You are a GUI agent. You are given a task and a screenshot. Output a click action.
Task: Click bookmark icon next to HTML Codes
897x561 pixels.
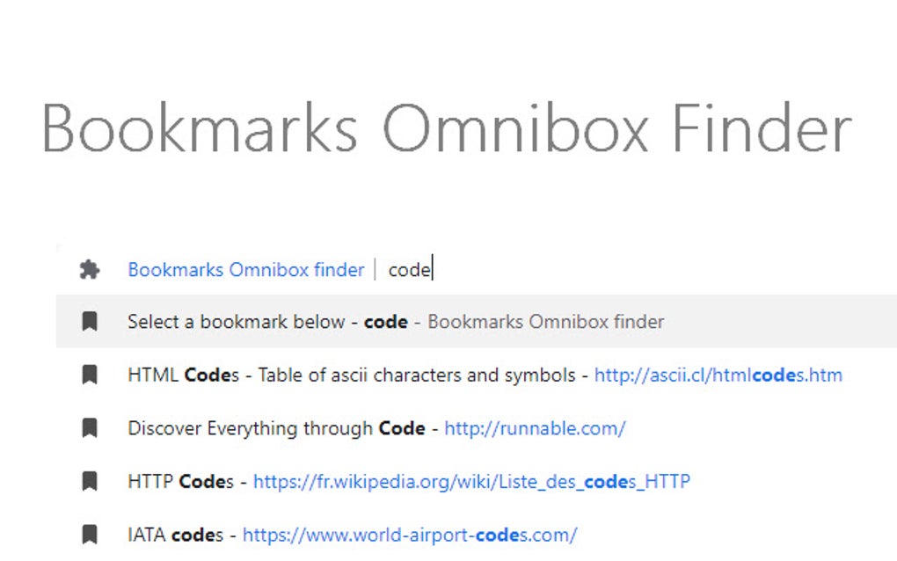click(x=89, y=375)
